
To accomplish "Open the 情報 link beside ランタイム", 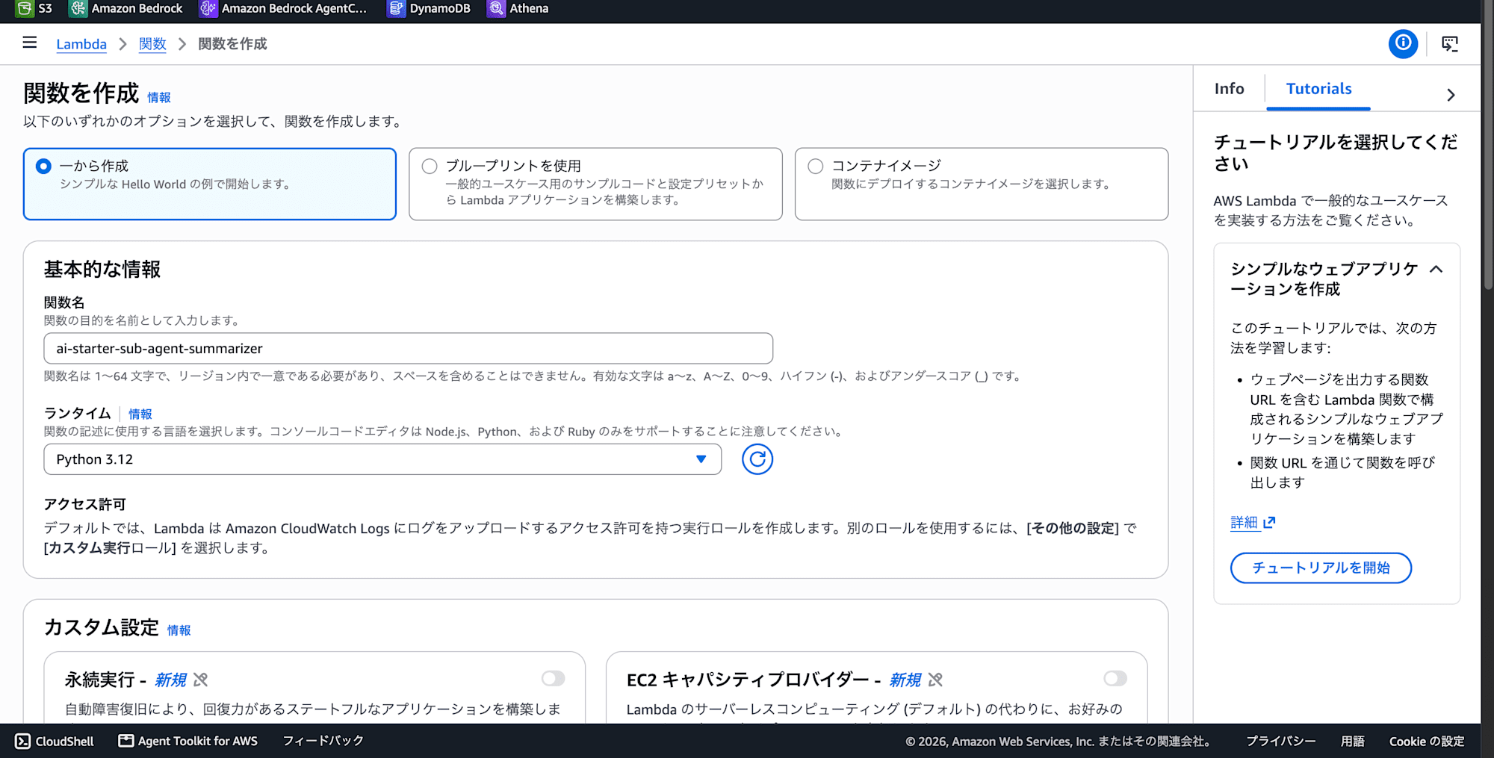I will tap(140, 414).
